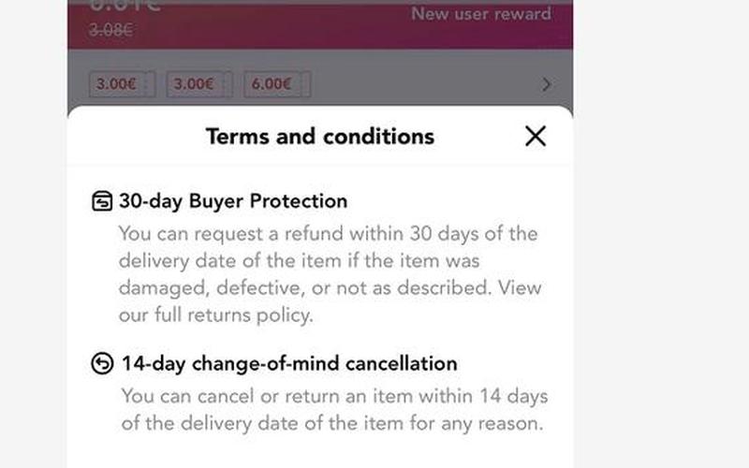The image size is (749, 468).
Task: Select the first 3.00€ coupon tag
Action: (123, 84)
